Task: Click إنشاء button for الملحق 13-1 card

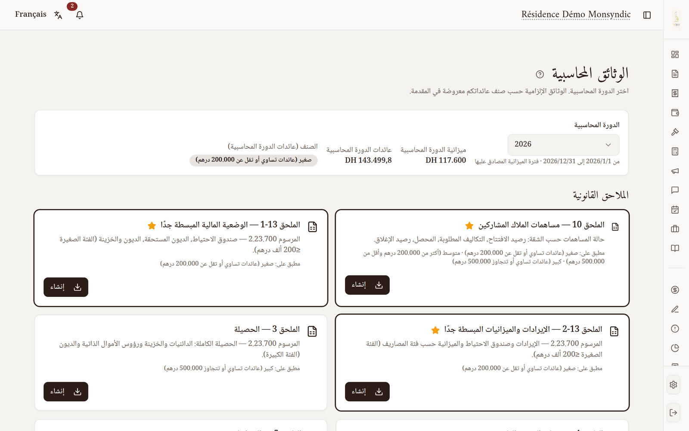Action: click(66, 287)
